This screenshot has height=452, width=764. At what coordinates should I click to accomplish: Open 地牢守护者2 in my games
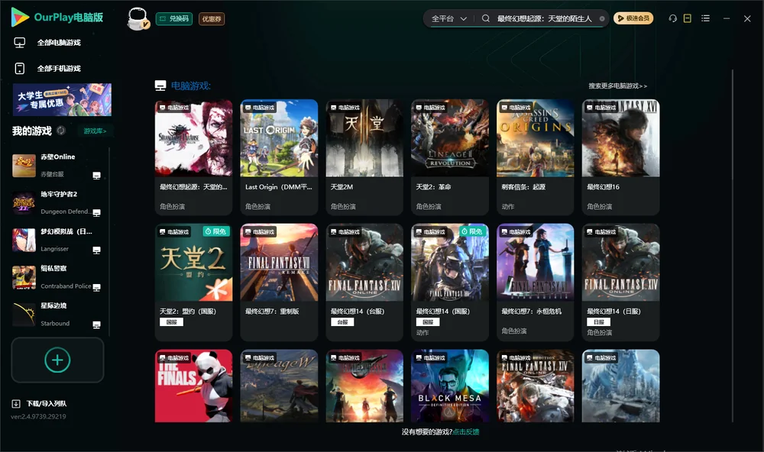[57, 202]
